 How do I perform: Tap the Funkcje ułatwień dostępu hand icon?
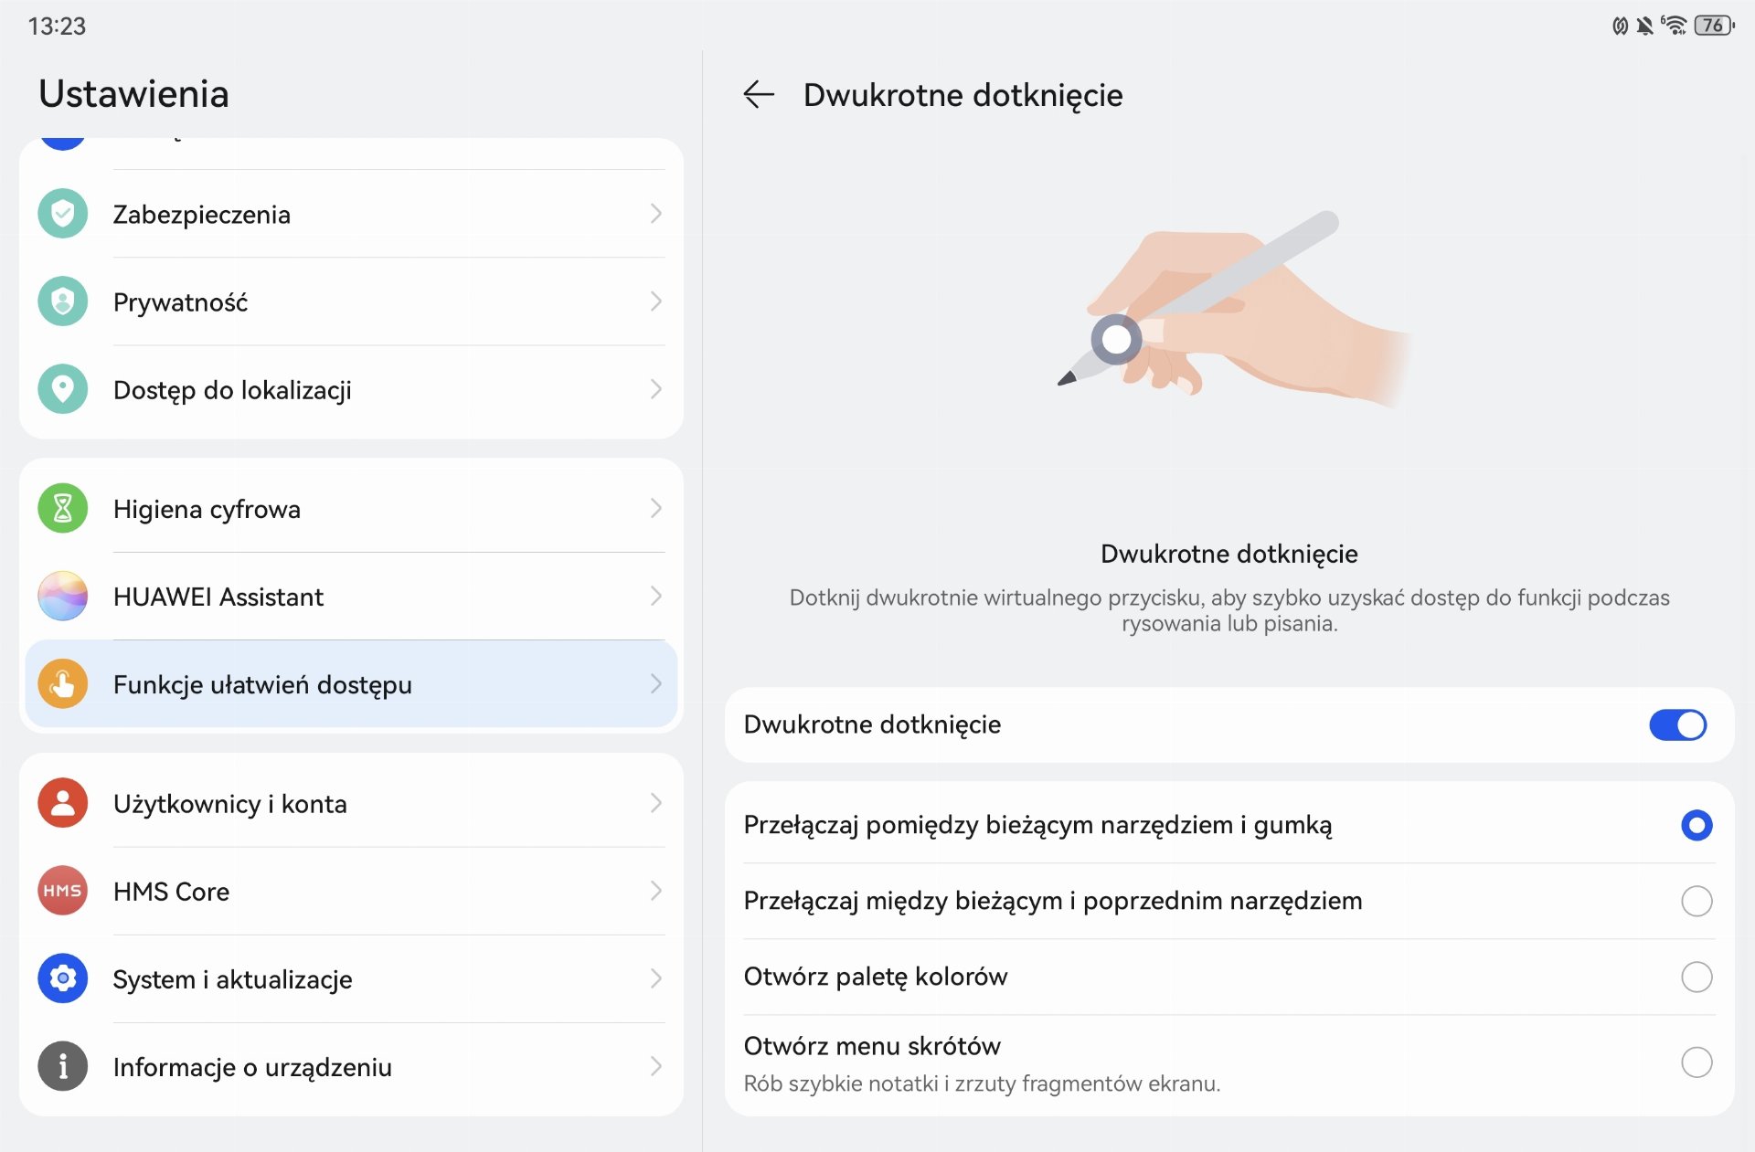coord(62,683)
